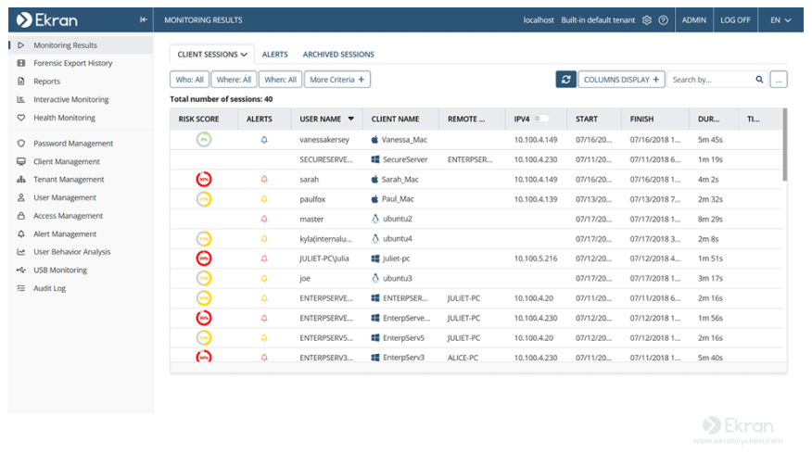Click the LOG OFF link
Image resolution: width=812 pixels, height=454 pixels.
coord(735,19)
